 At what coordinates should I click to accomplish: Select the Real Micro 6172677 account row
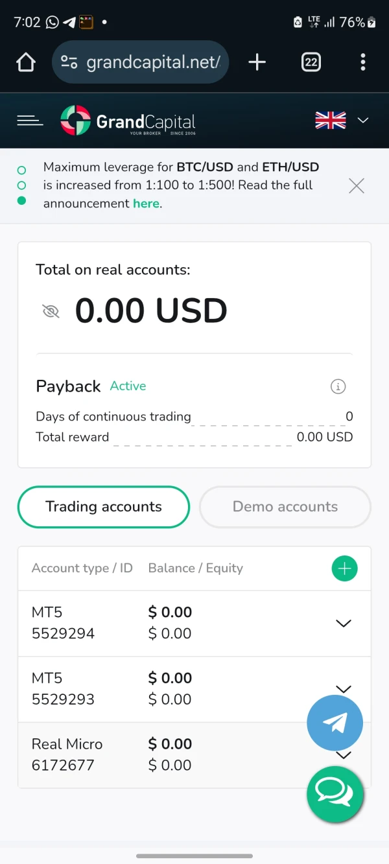[130, 754]
